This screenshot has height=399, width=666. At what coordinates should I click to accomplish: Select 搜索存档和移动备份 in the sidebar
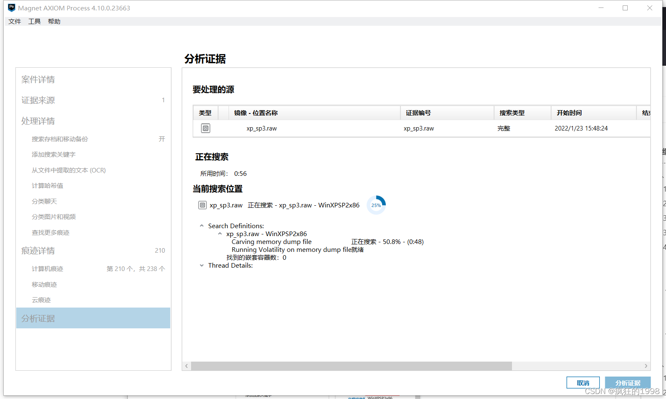pos(60,139)
